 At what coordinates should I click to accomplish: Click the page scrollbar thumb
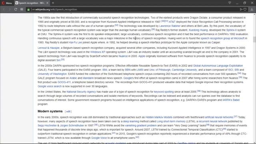pos(254,39)
